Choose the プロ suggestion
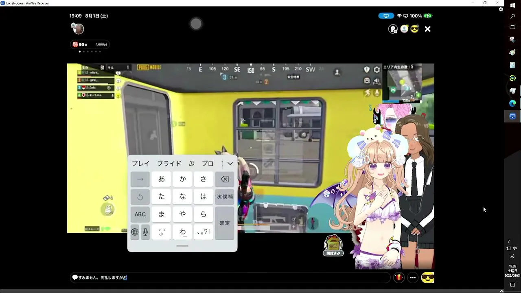This screenshot has width=521, height=293. 208,164
